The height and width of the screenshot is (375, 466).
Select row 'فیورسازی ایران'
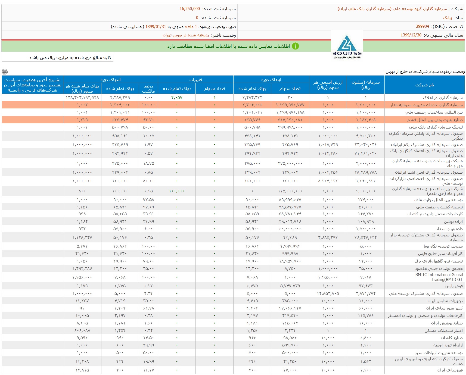pos(233,370)
